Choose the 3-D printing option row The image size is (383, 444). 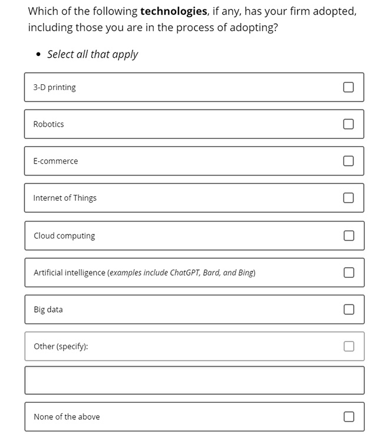point(194,87)
